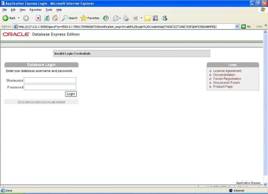Click the Forward arrow button

pos(26,18)
